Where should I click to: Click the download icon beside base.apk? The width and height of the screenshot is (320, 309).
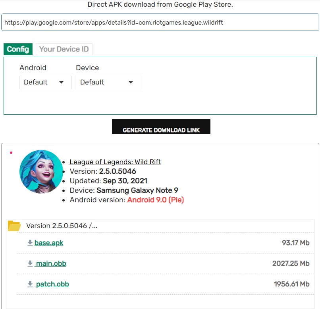(30, 243)
